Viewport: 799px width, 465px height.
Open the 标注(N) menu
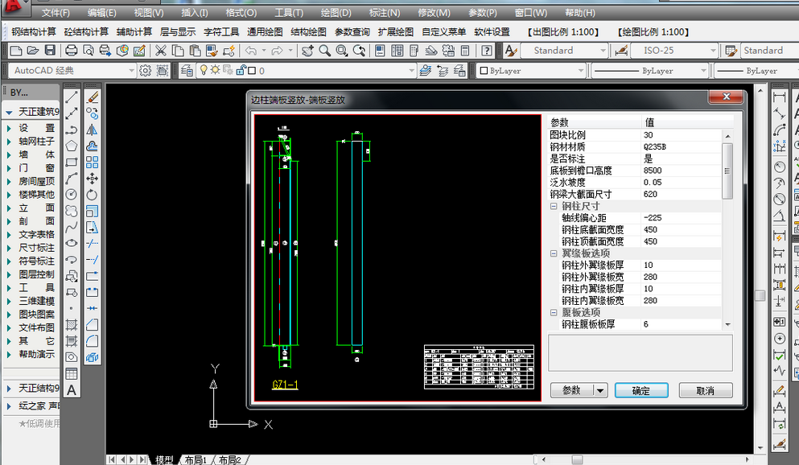[x=385, y=13]
